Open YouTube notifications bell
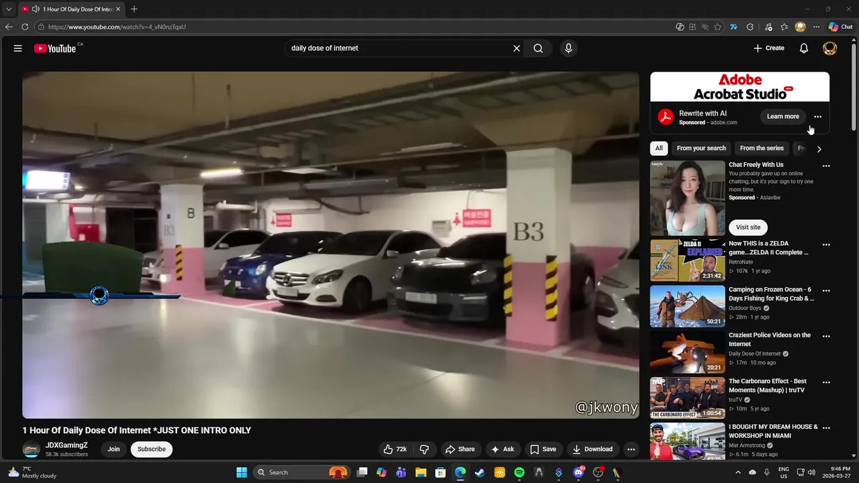 point(804,48)
